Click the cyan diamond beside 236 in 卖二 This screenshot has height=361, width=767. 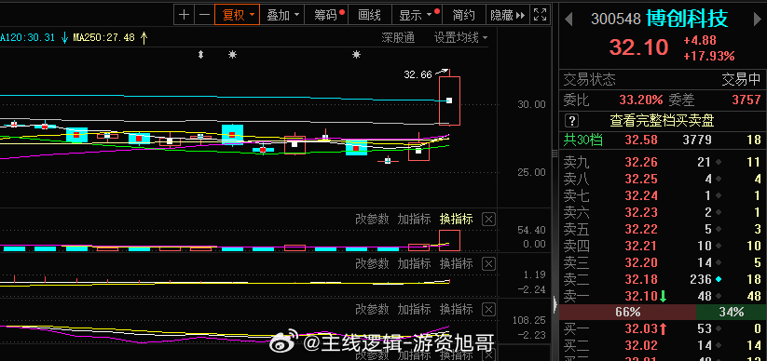click(719, 279)
